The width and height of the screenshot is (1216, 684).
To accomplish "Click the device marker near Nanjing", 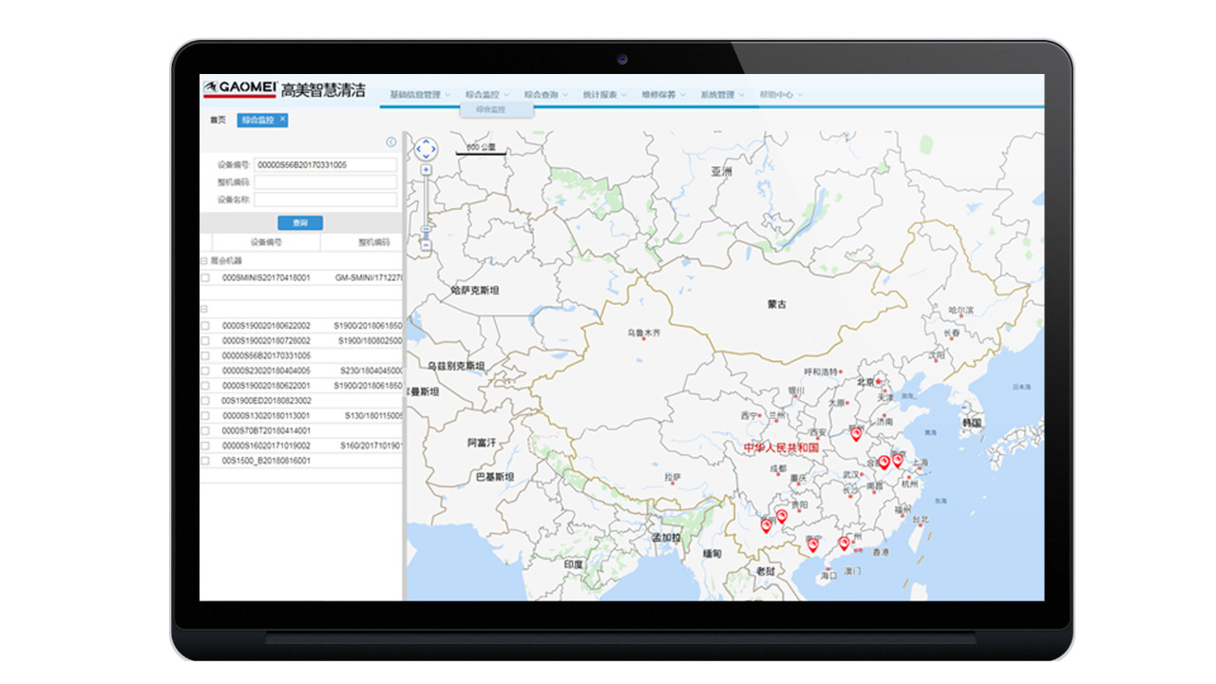I will (898, 461).
